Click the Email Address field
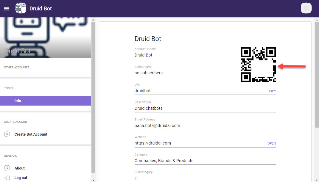The image size is (319, 182). coord(205,125)
